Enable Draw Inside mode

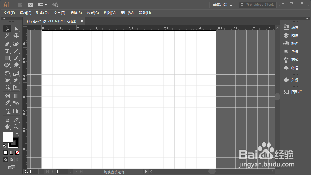click(x=17, y=160)
